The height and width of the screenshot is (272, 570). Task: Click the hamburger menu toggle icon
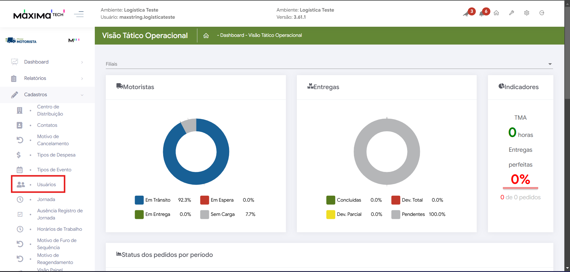pos(79,14)
